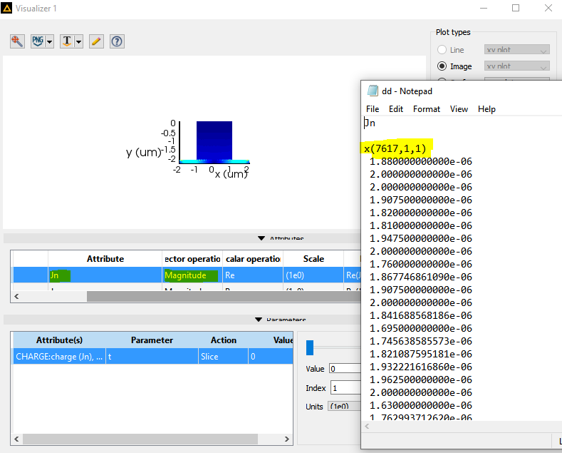
Task: Click the Action column header
Action: 223,340
